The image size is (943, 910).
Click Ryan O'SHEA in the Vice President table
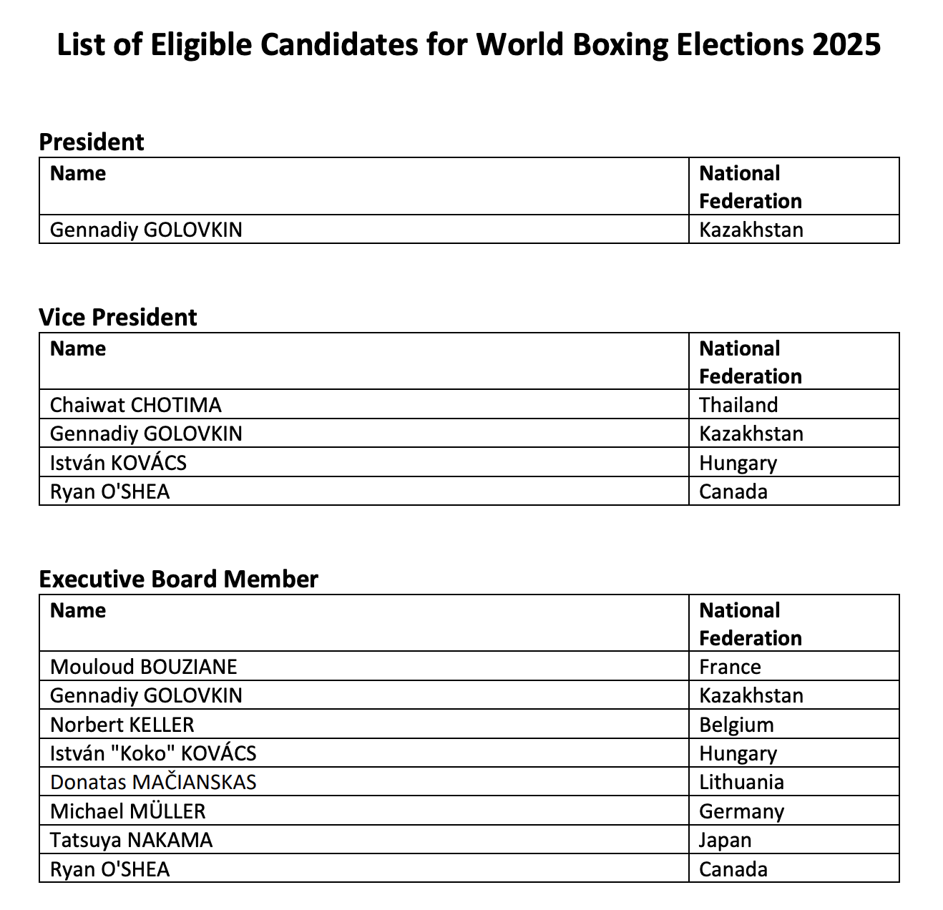point(110,491)
